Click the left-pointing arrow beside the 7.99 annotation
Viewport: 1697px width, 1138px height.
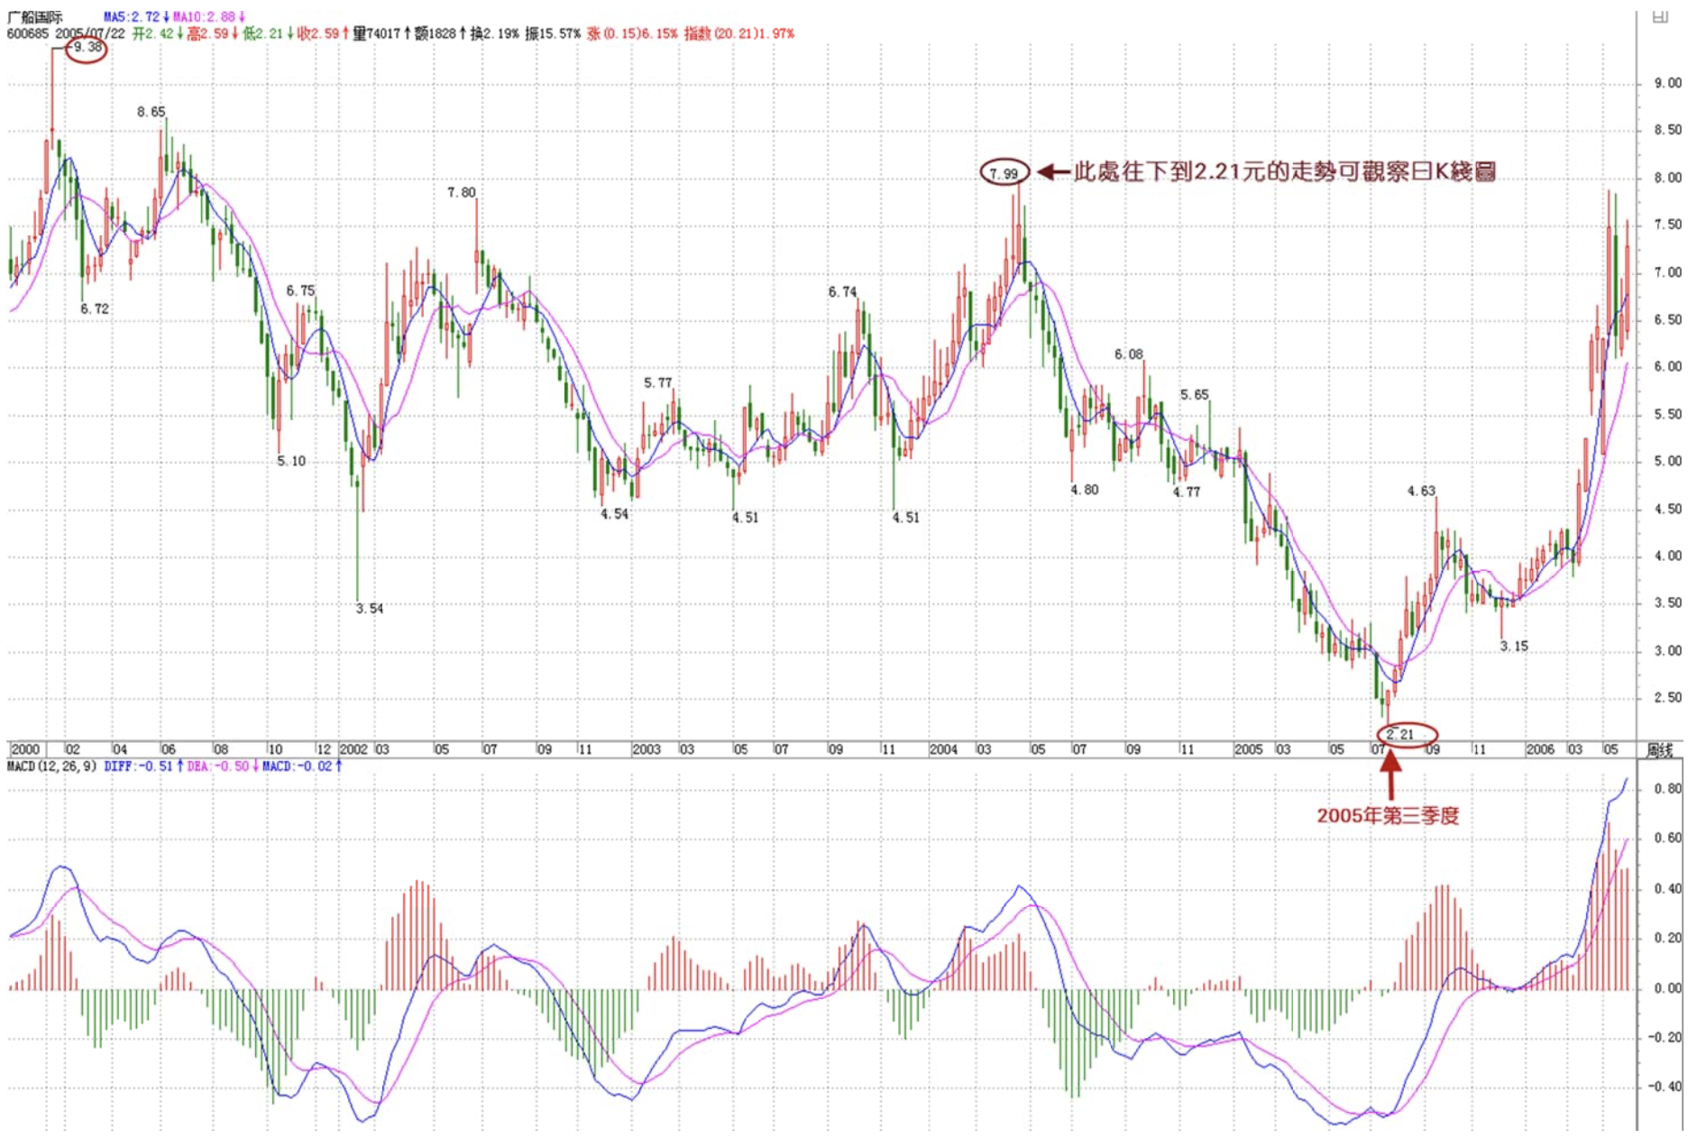click(x=1052, y=171)
